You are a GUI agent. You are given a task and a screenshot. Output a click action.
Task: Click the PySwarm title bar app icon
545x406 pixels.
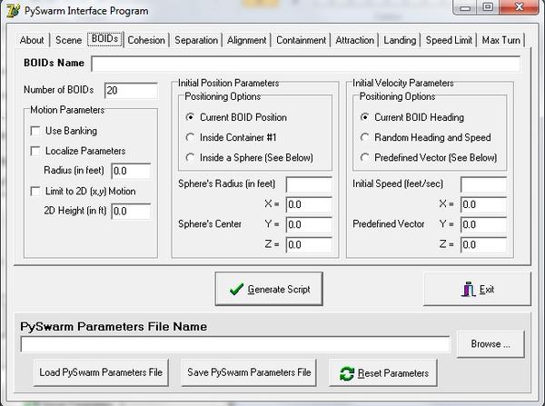click(13, 10)
